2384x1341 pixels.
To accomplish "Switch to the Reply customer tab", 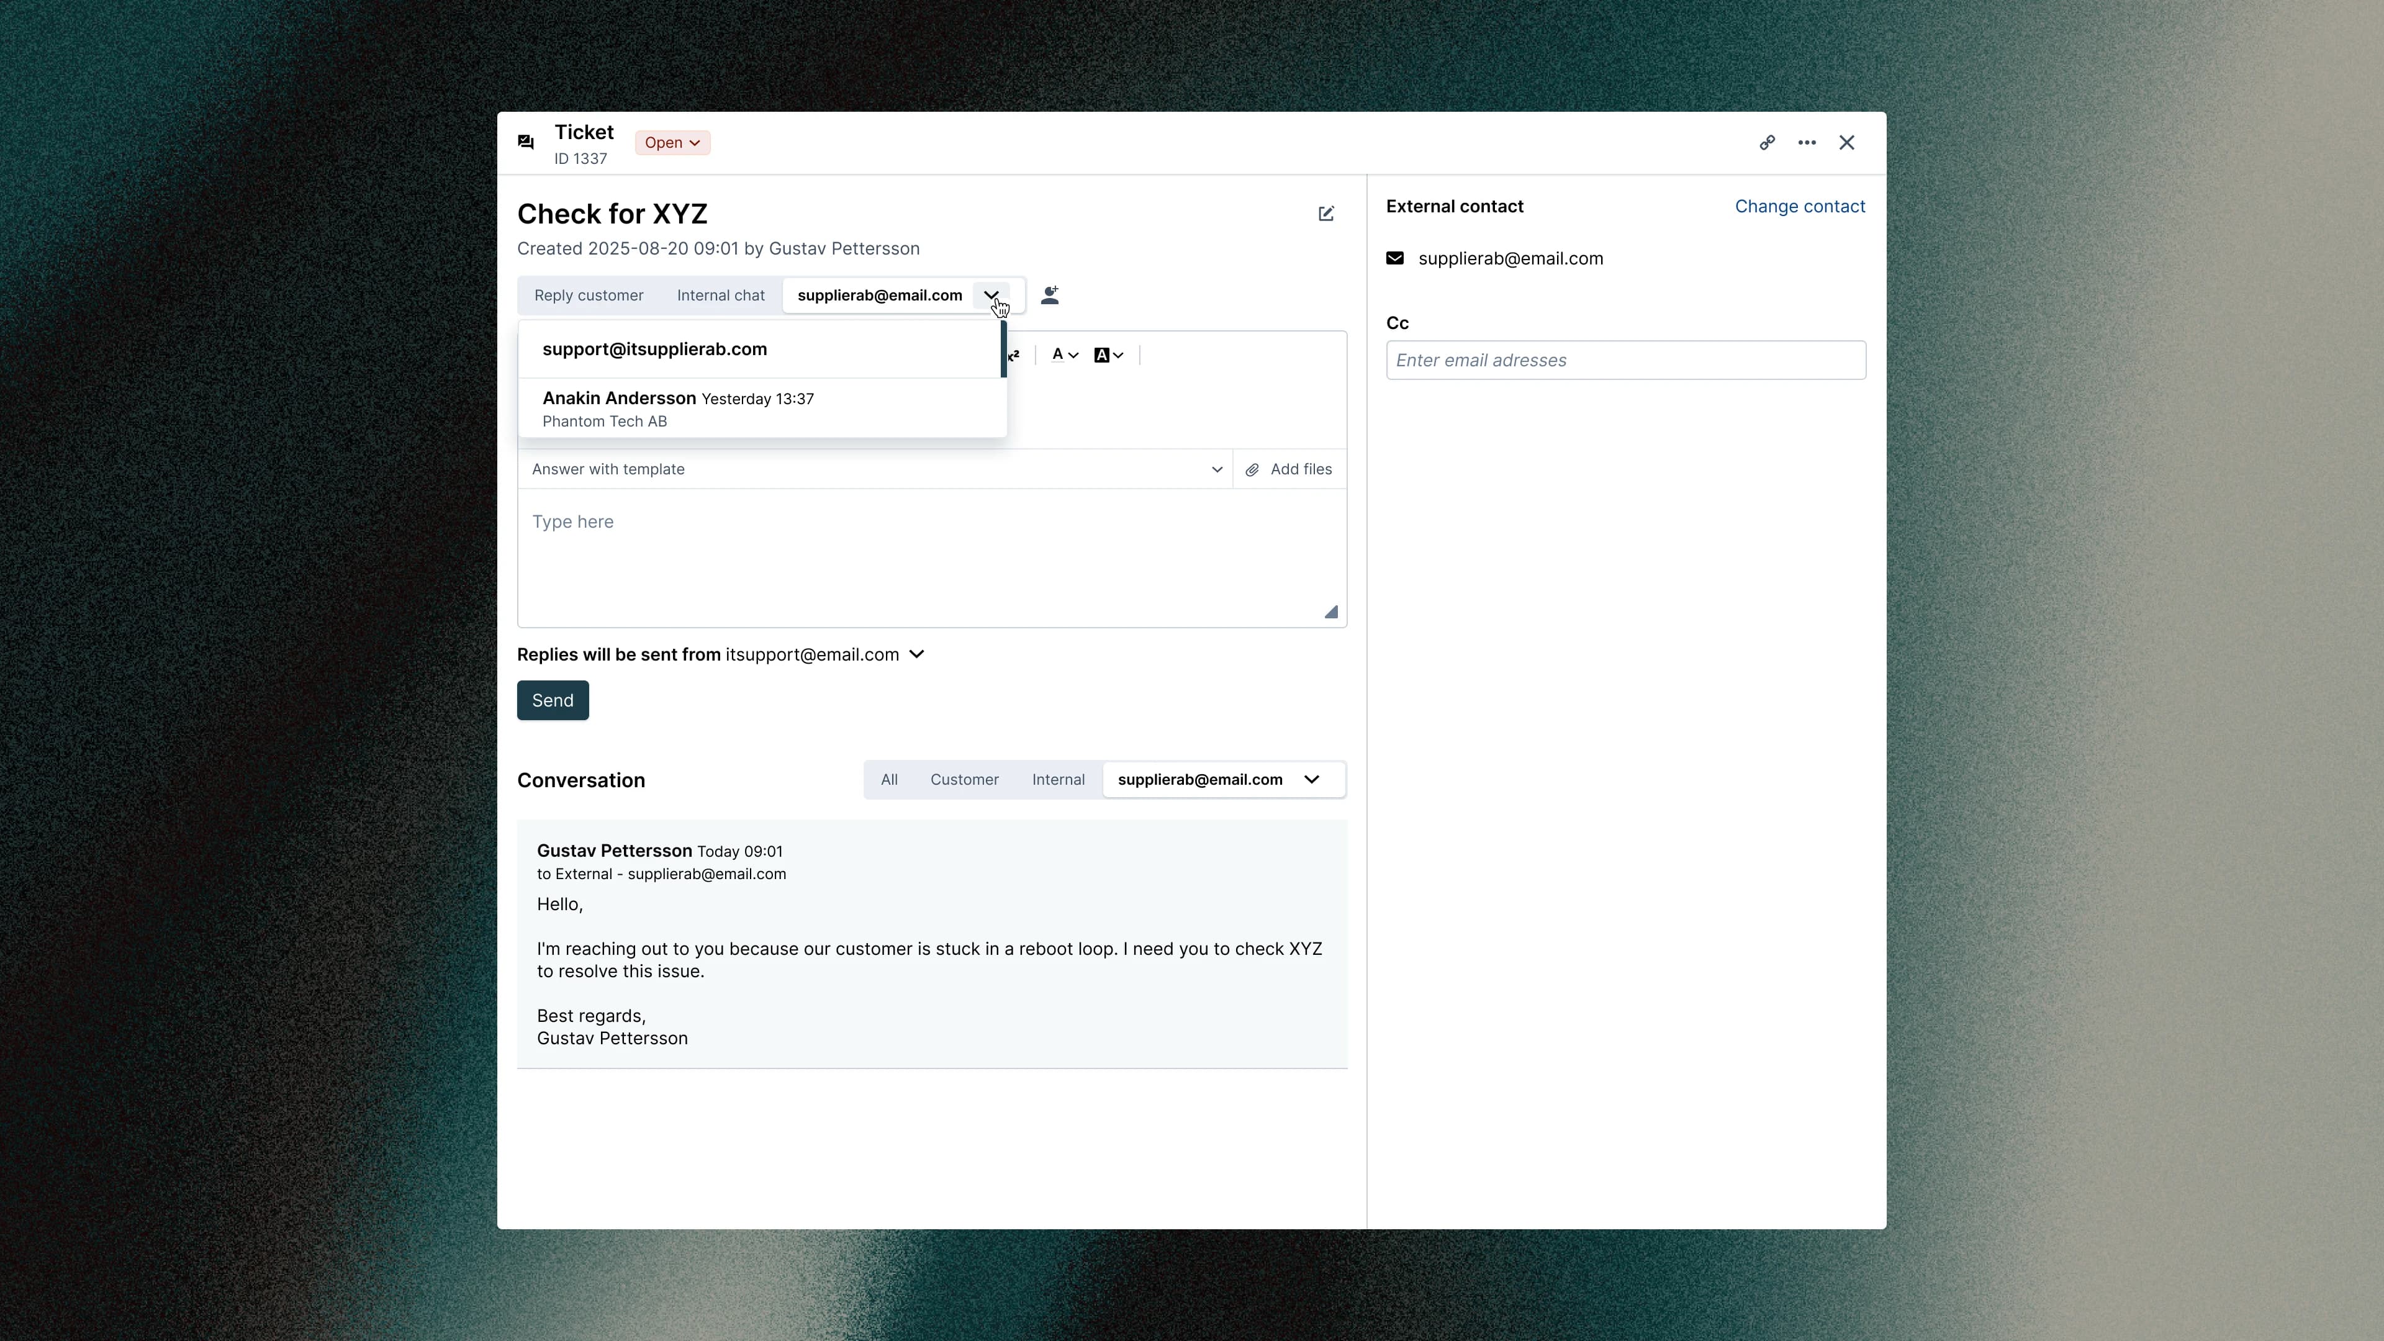I will 589,296.
